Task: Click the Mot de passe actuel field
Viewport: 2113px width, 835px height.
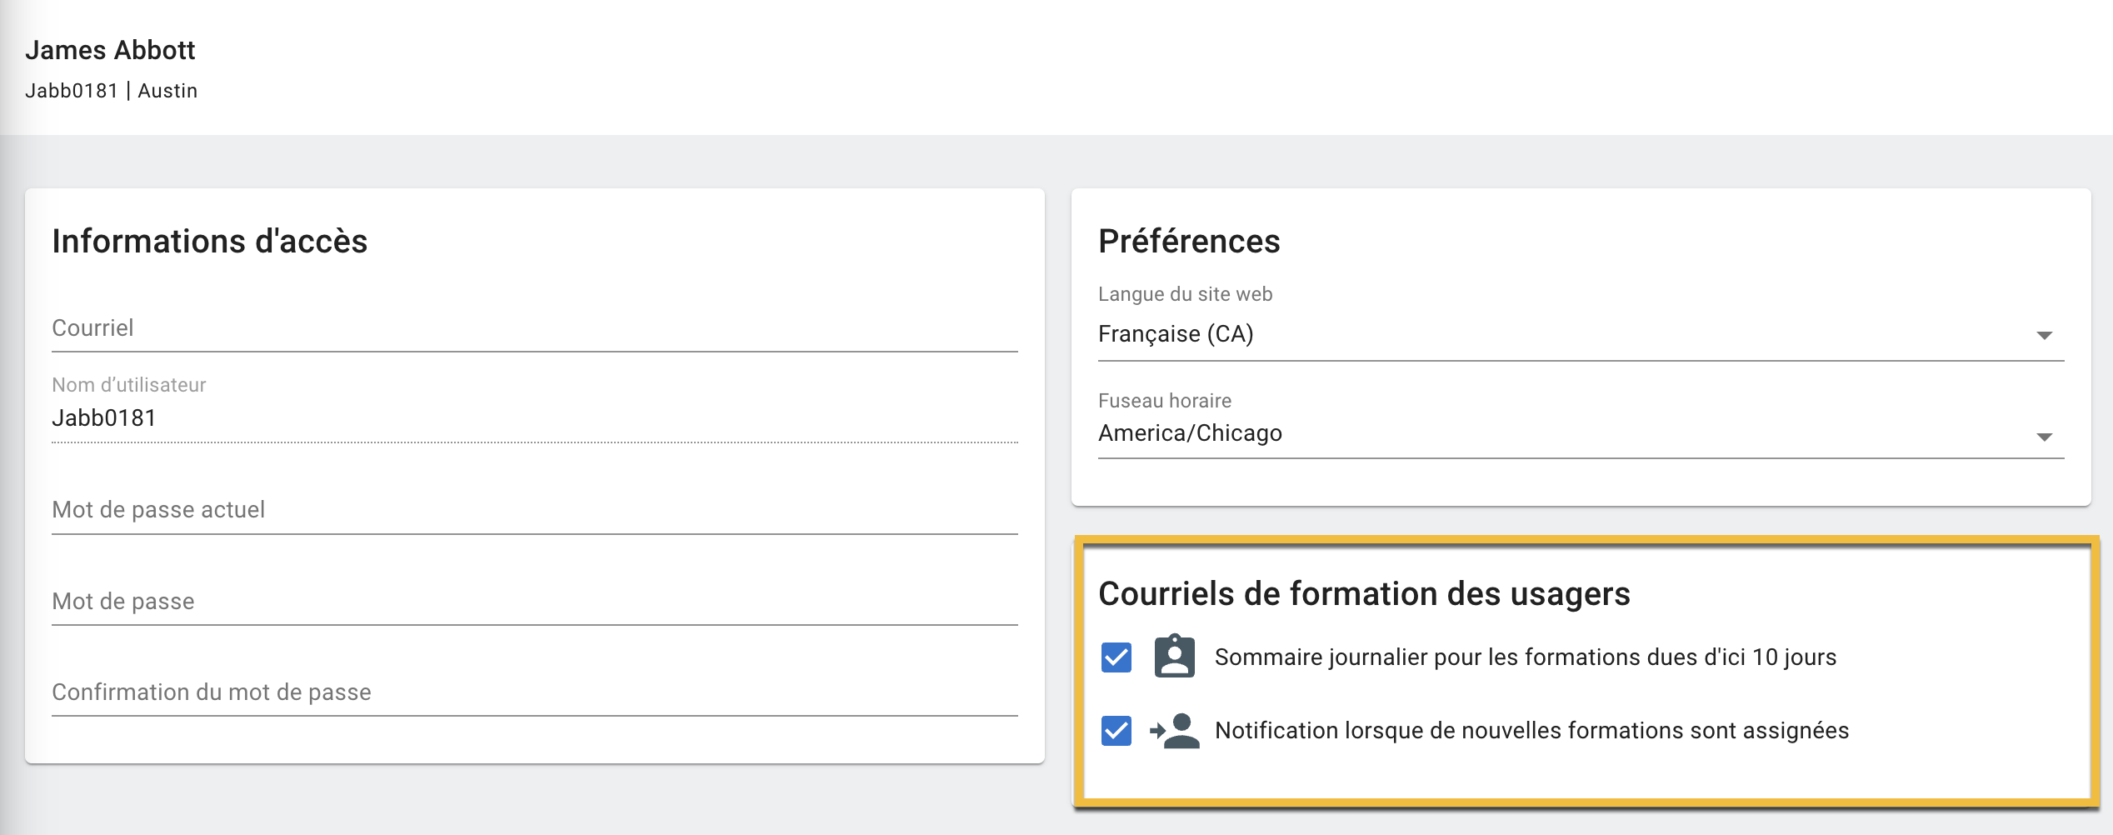Action: pyautogui.click(x=533, y=510)
